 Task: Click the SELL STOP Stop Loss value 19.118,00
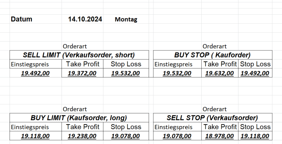255,136
